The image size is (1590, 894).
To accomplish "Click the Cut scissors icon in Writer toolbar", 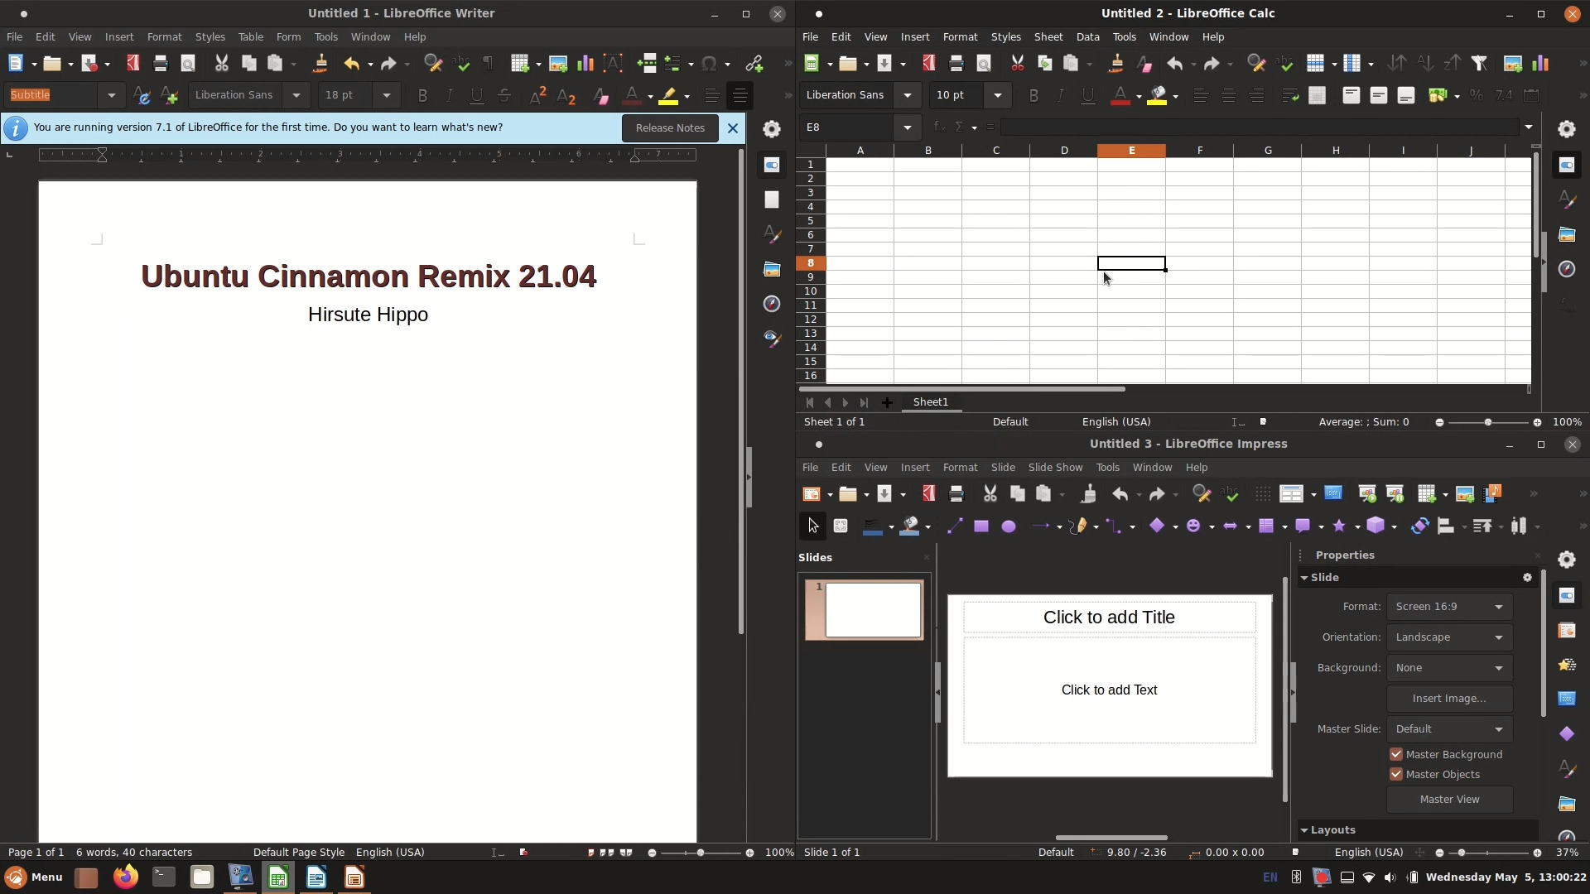I will (221, 64).
